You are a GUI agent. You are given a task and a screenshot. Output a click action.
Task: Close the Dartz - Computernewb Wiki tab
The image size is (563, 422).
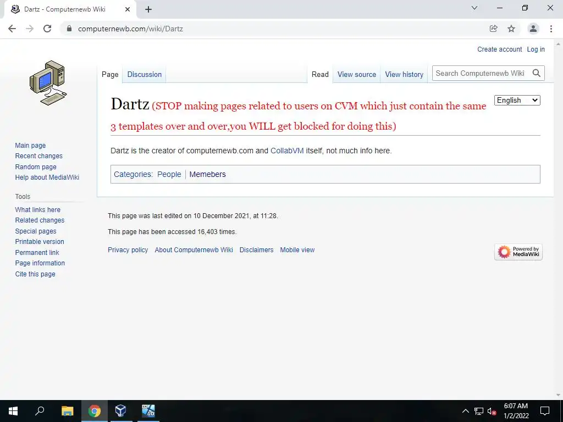(128, 9)
